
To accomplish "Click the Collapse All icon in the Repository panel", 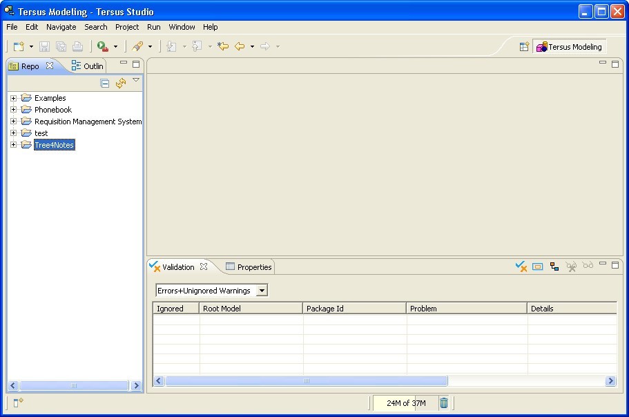I will pyautogui.click(x=104, y=82).
